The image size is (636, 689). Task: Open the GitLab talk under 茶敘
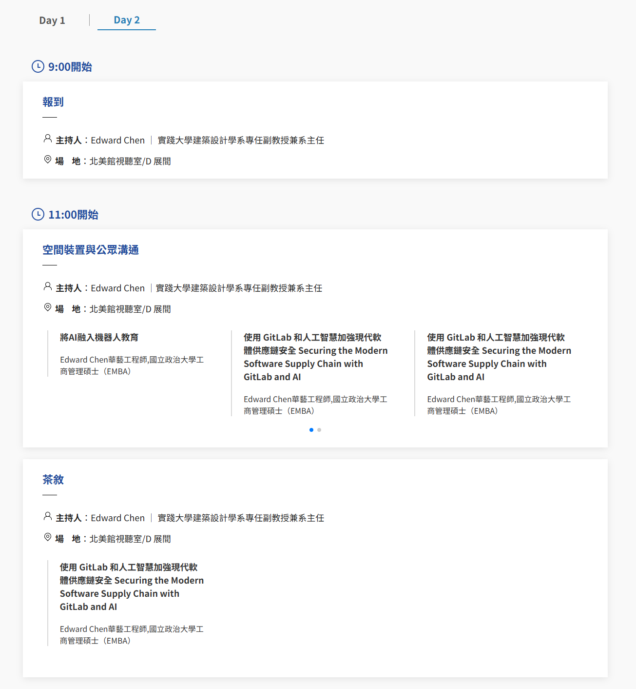132,587
